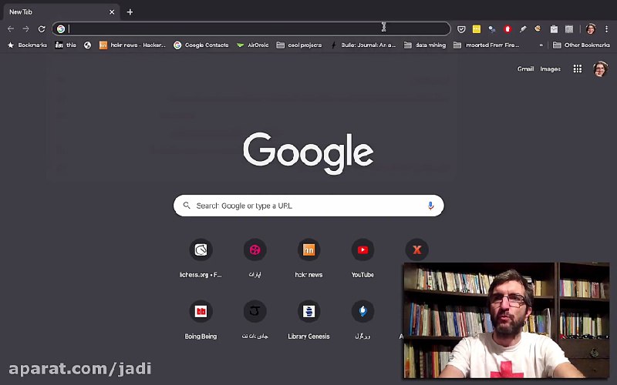The width and height of the screenshot is (617, 385).
Task: Open the Aparat shortcut tile
Action: 255,258
